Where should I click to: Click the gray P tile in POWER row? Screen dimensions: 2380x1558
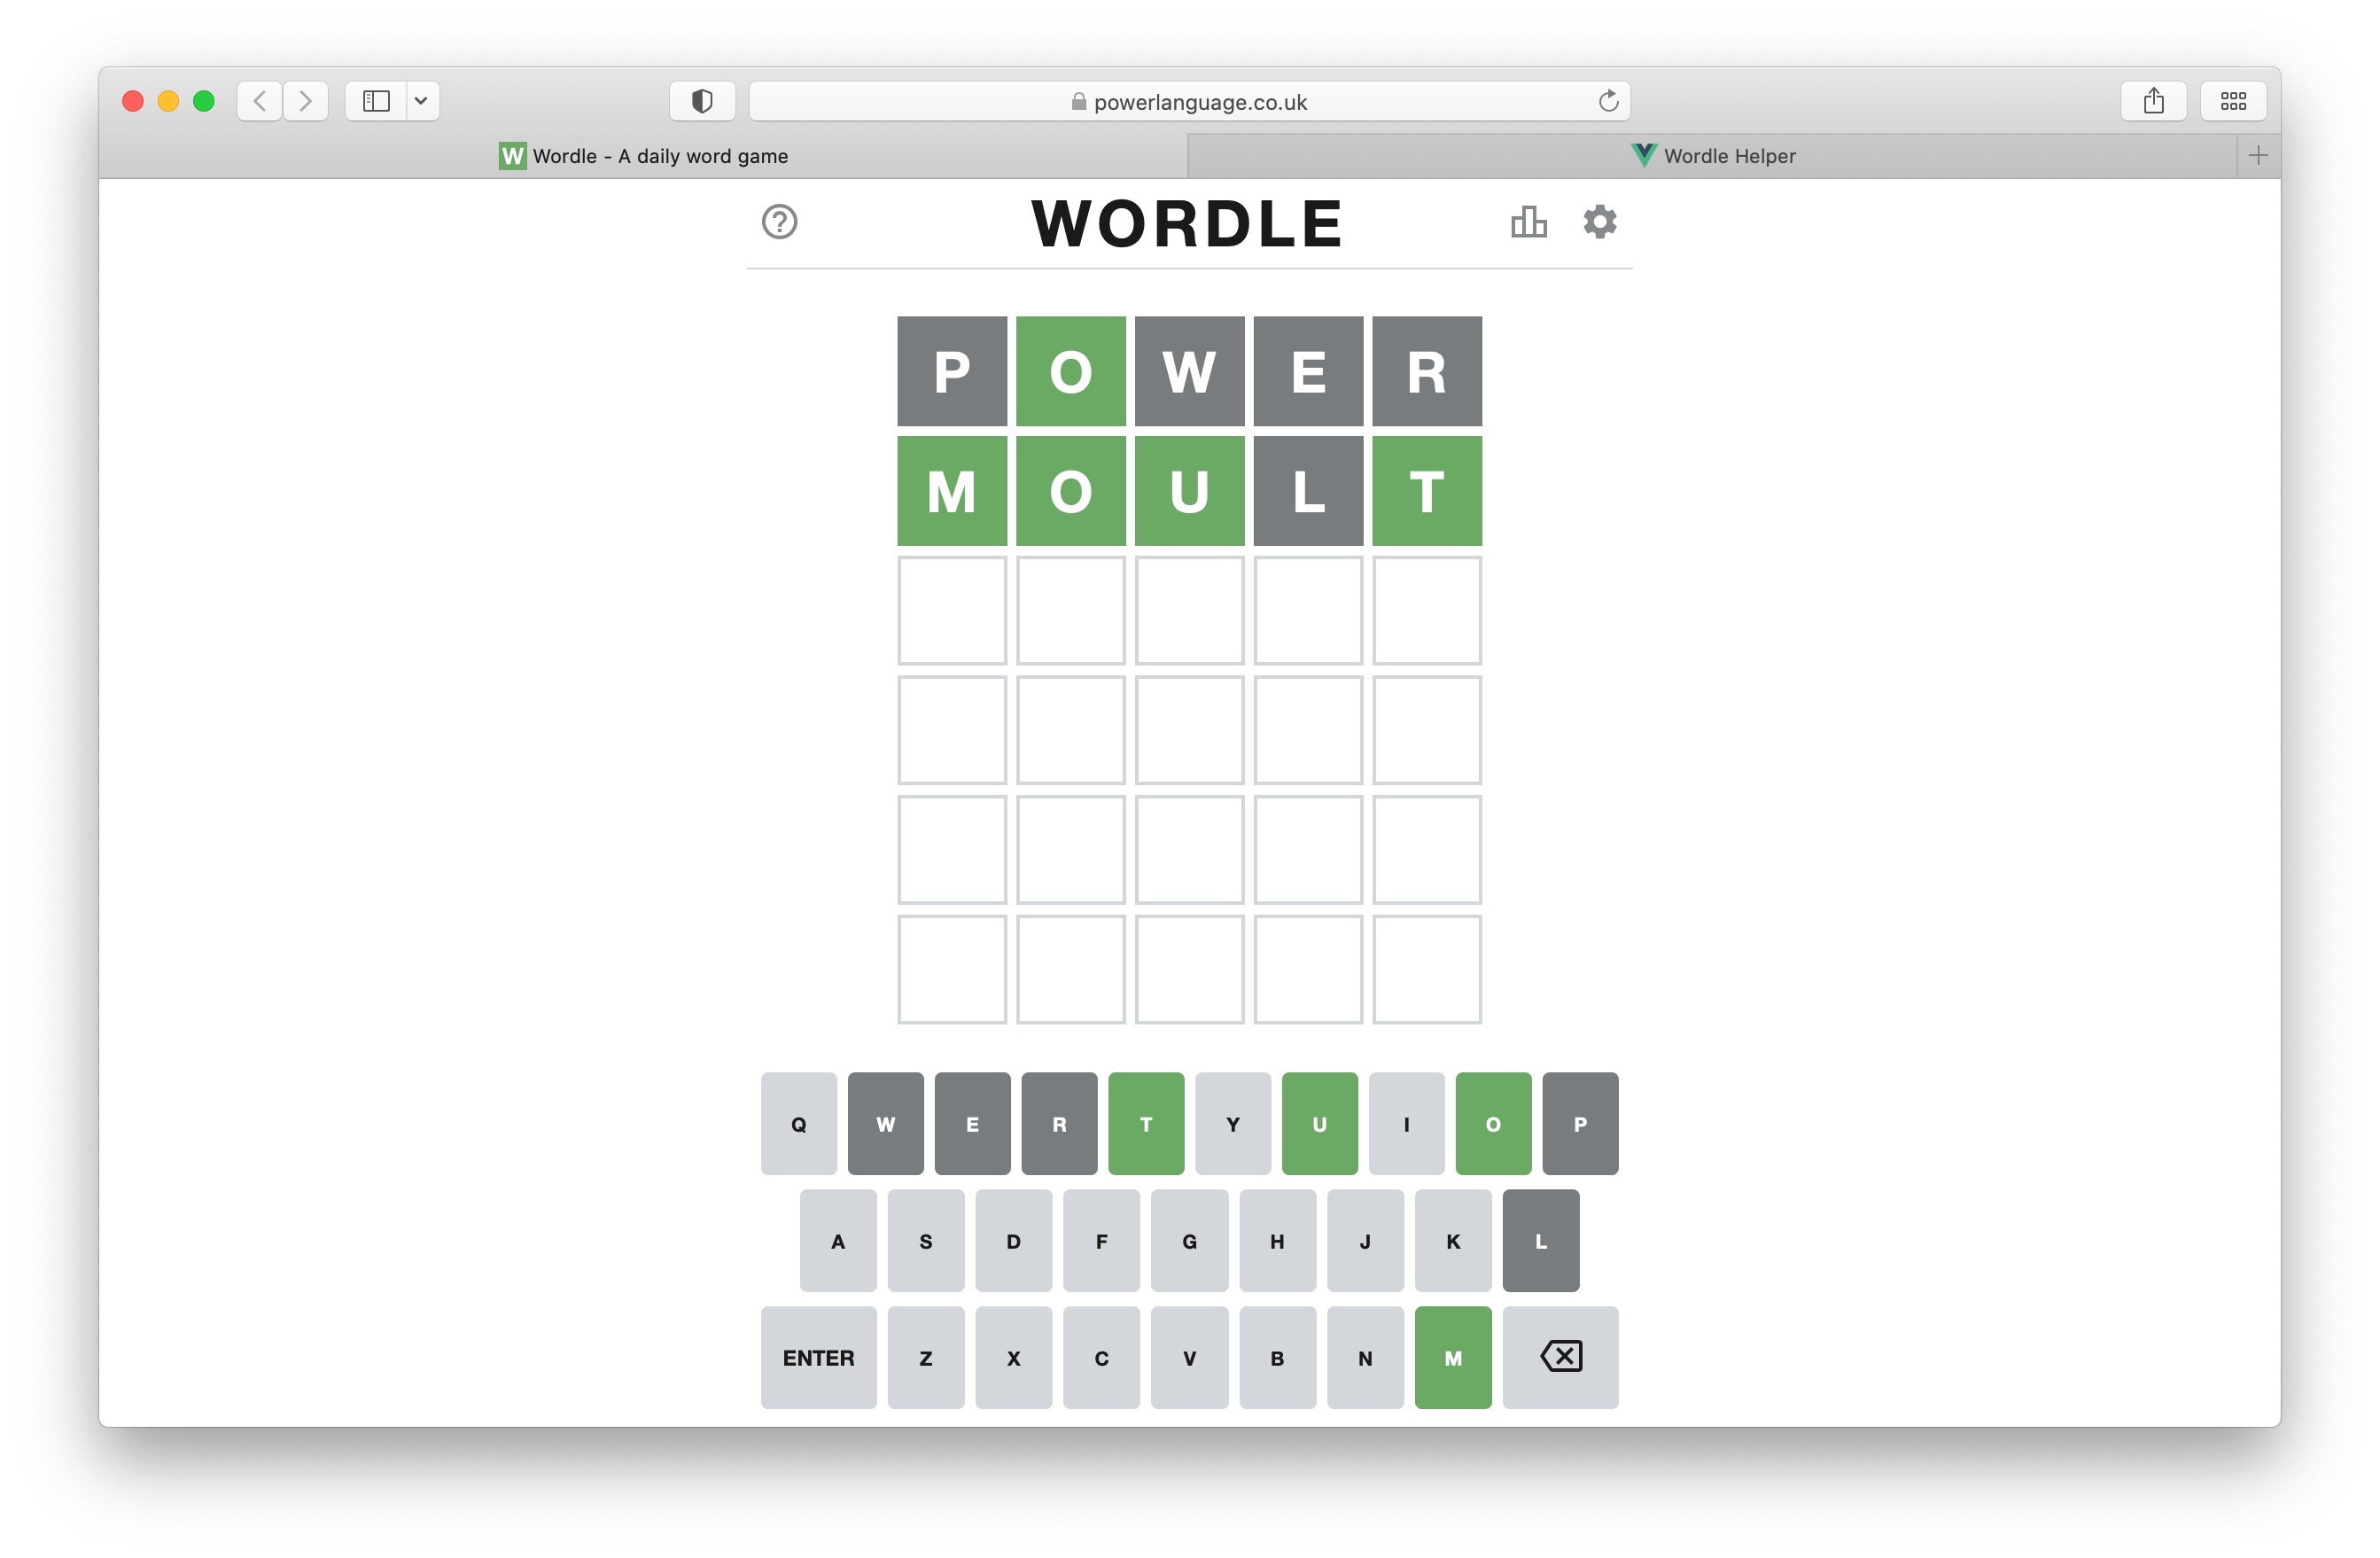click(x=952, y=371)
